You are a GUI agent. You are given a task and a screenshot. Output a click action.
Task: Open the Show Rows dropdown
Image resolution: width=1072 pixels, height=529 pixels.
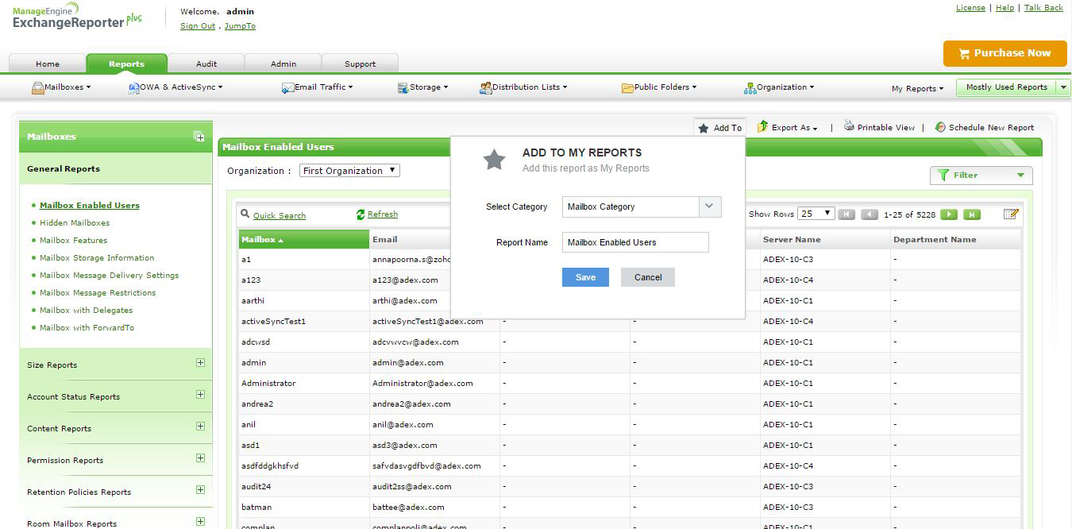[x=816, y=214]
